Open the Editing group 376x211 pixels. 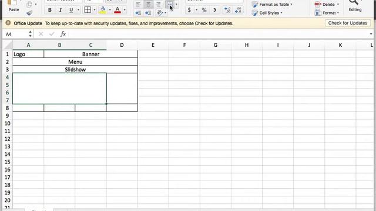click(355, 6)
